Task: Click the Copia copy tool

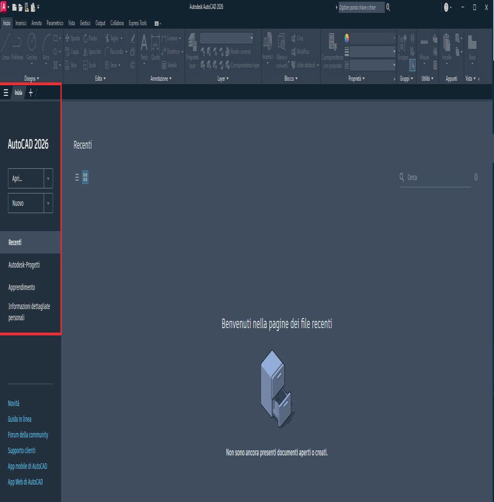Action: point(72,52)
